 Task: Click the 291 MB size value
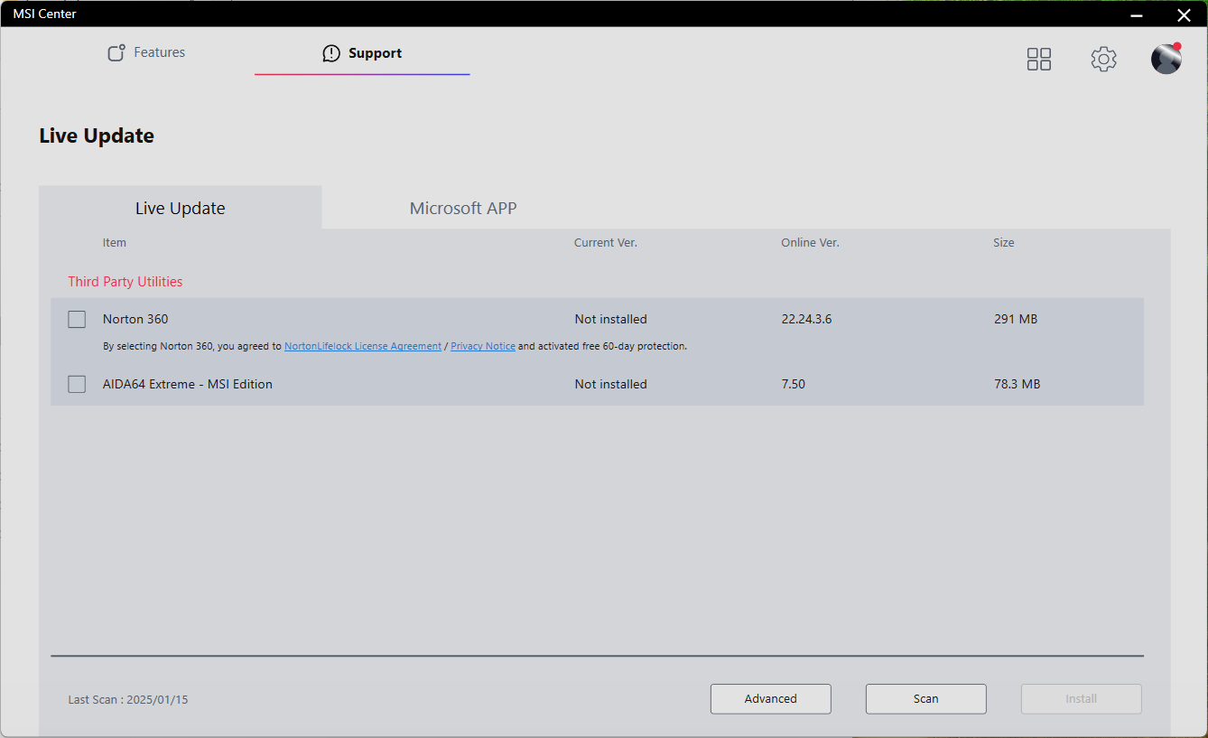pyautogui.click(x=1016, y=319)
